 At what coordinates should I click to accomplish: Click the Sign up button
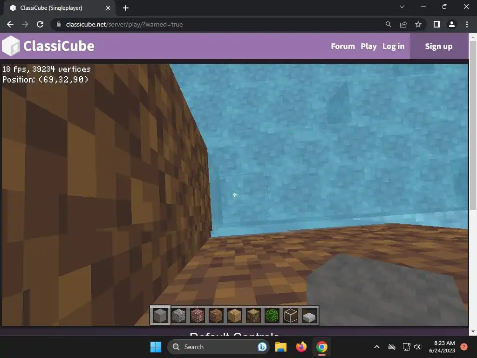pos(439,46)
